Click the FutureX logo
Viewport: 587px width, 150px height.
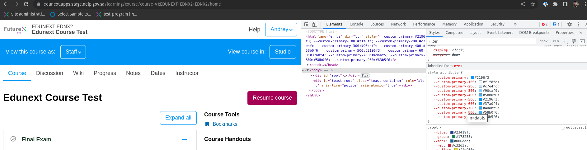coord(15,30)
